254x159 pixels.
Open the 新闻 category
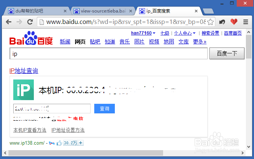tap(65, 42)
